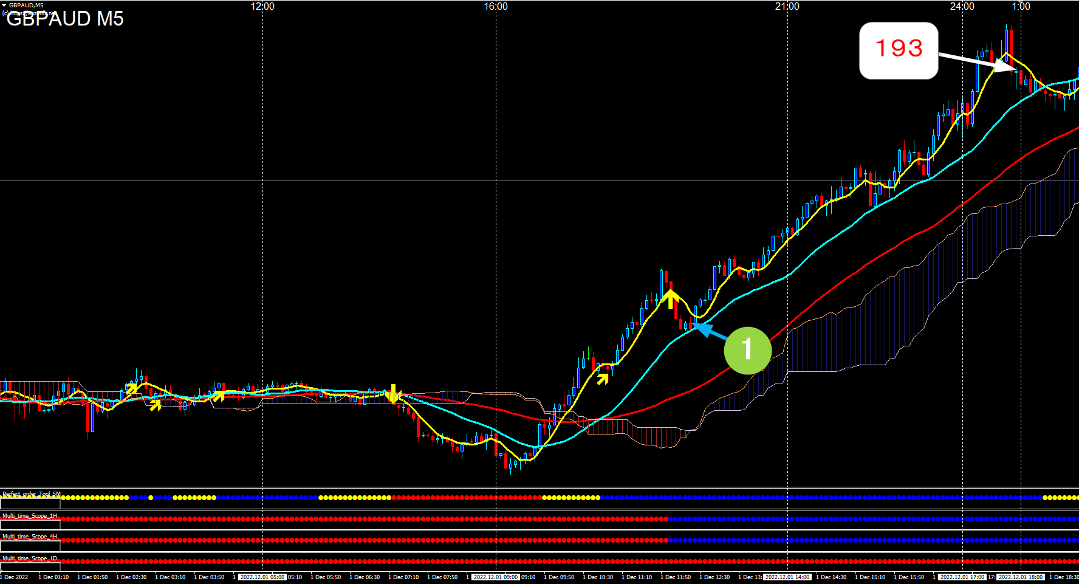Click the 16:00 time label at top

click(496, 6)
